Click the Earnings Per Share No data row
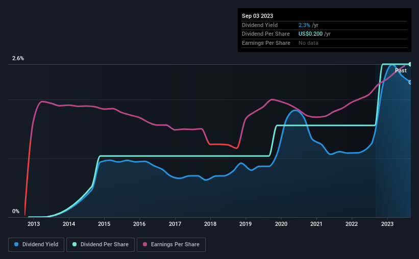The image size is (419, 259). coord(325,43)
